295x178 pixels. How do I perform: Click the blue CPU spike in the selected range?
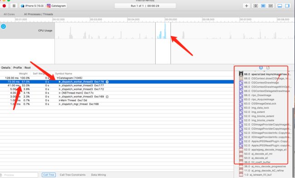[165, 31]
